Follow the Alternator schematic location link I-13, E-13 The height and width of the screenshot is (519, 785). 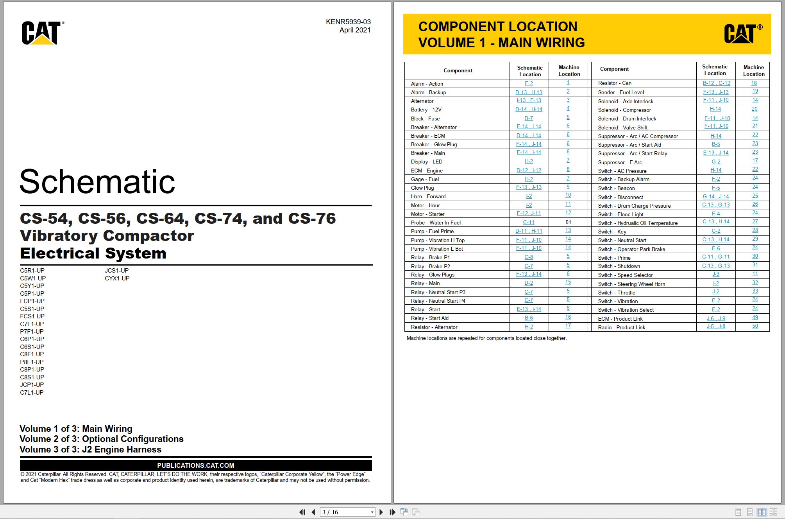coord(529,101)
